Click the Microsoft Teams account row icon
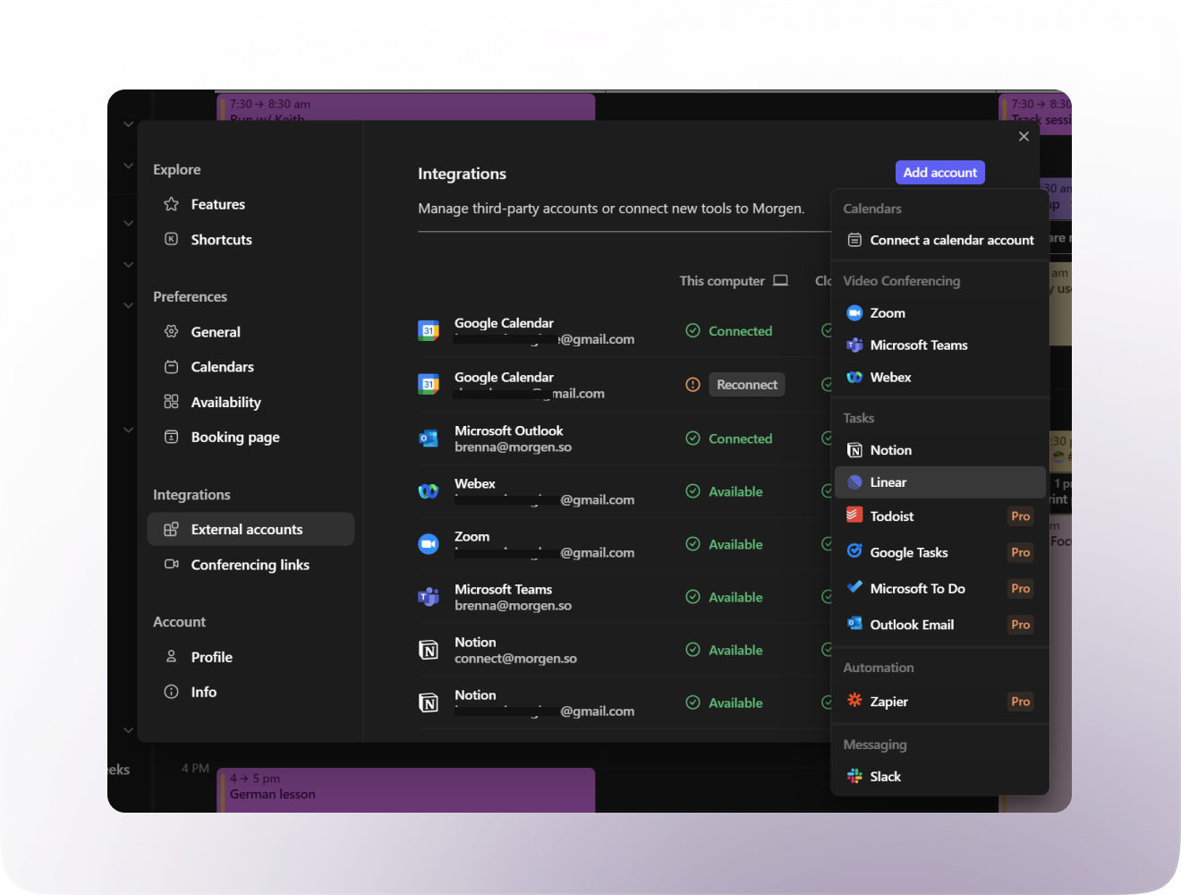Viewport: 1181px width, 895px height. point(429,597)
